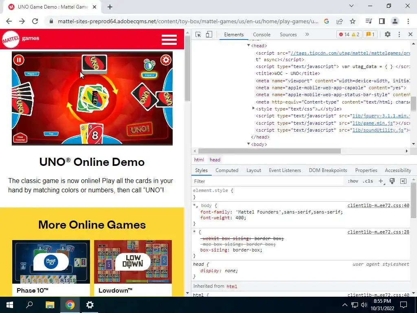Click the browser Back arrow
This screenshot has height=313, width=417.
click(9, 21)
